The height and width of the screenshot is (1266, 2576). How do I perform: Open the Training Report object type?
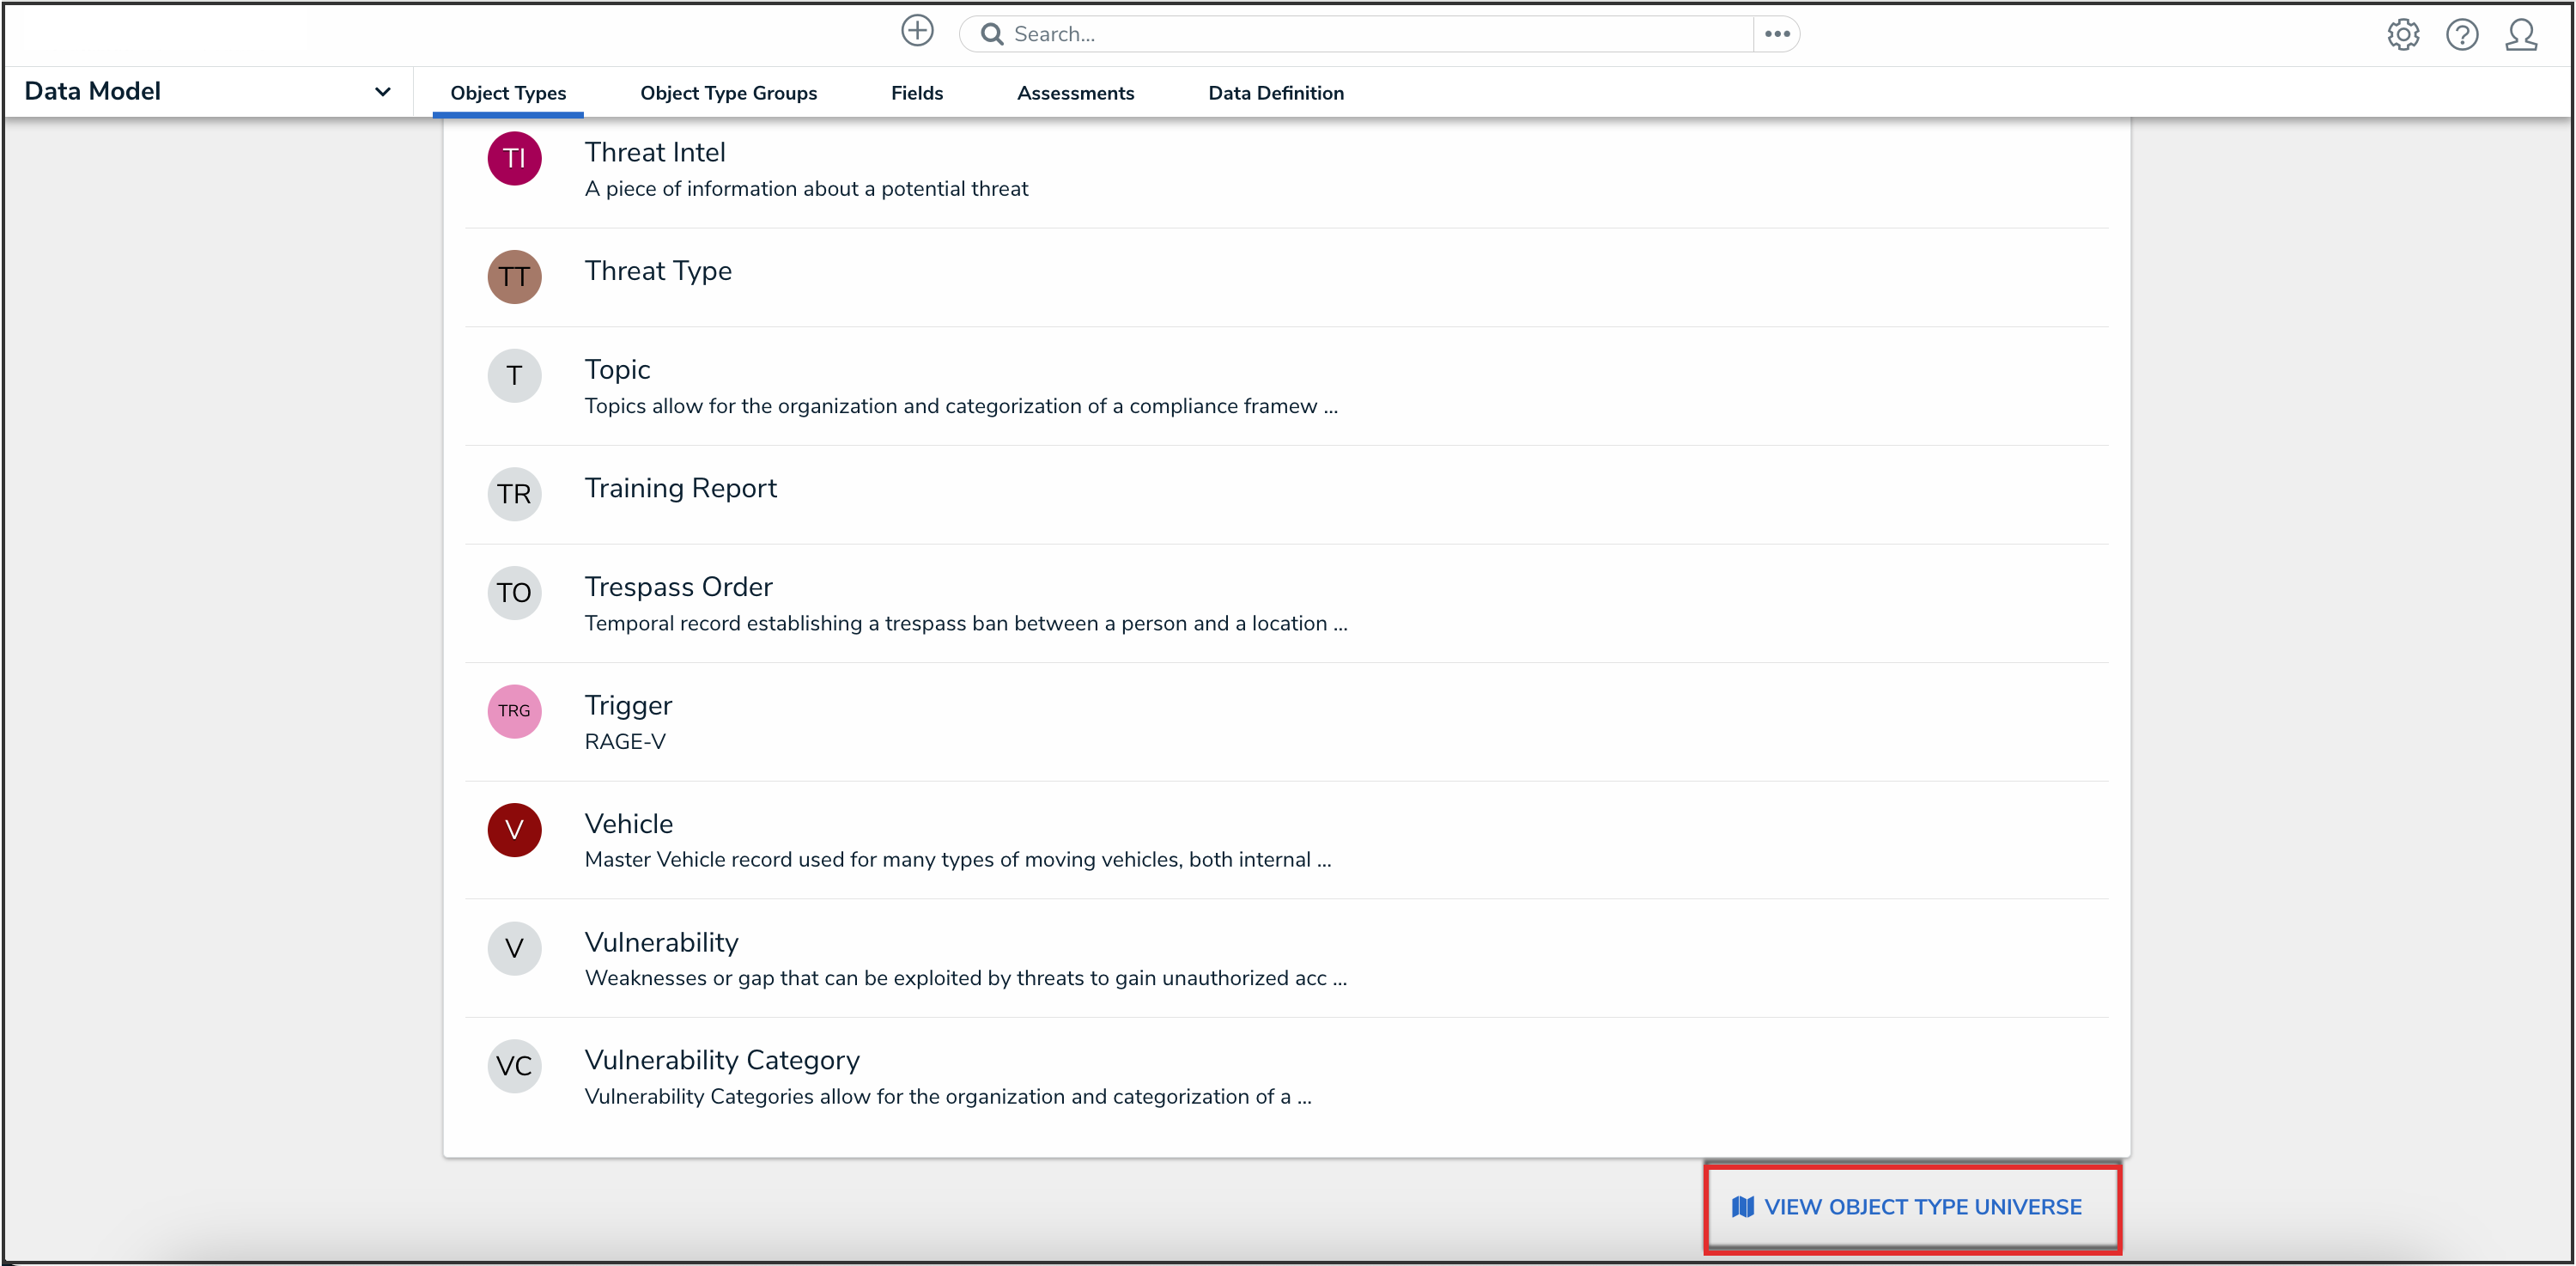[680, 488]
